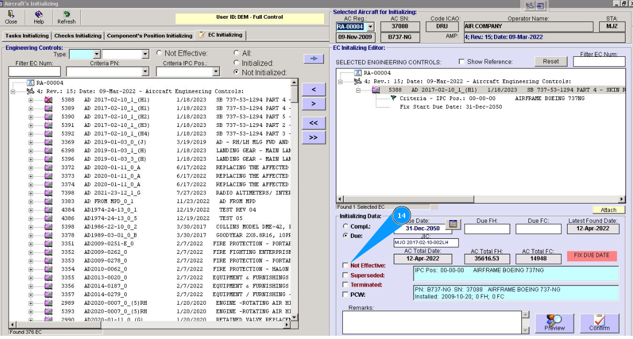Open the Due Date calendar picker
Viewport: 633px width, 339px height.
453,224
